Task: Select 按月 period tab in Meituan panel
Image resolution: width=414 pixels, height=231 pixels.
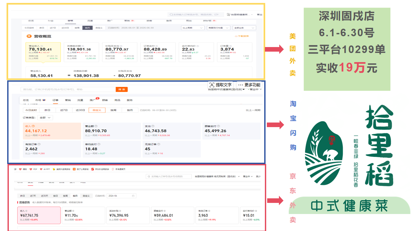Action: pyautogui.click(x=87, y=28)
